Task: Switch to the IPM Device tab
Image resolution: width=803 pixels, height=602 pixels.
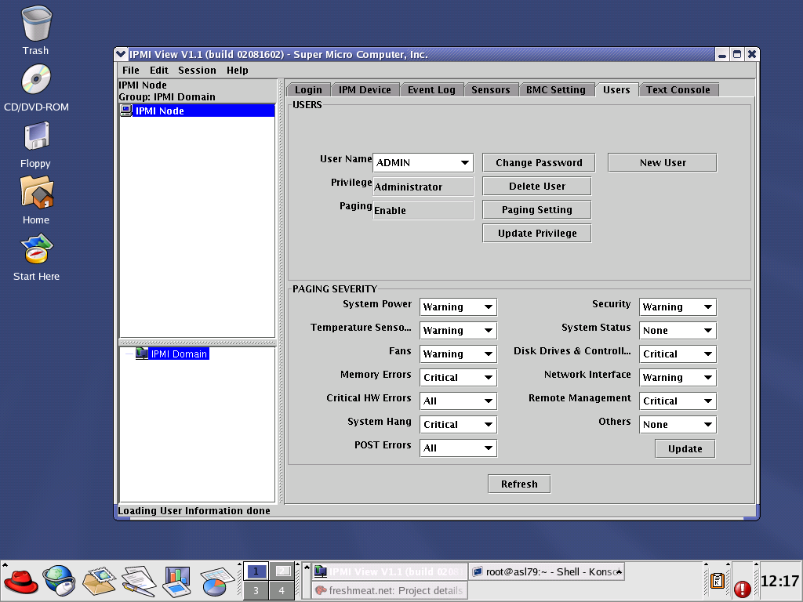Action: click(x=365, y=89)
